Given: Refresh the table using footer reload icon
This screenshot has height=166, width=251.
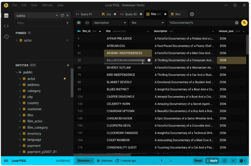Looking at the screenshot, I should click(x=224, y=160).
